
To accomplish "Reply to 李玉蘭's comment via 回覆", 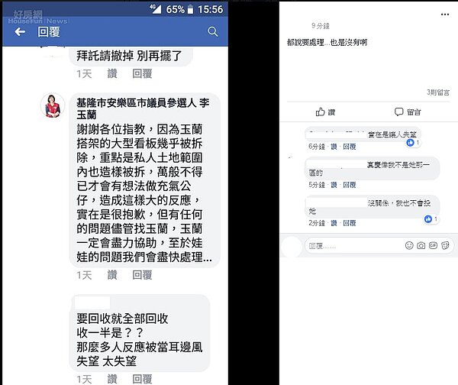I will [x=142, y=275].
